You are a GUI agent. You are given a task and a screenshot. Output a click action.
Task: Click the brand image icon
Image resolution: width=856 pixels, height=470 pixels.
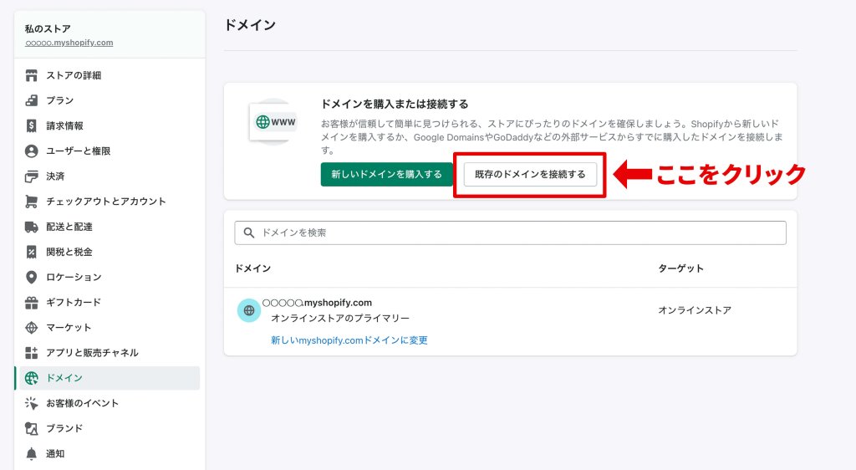pos(32,428)
